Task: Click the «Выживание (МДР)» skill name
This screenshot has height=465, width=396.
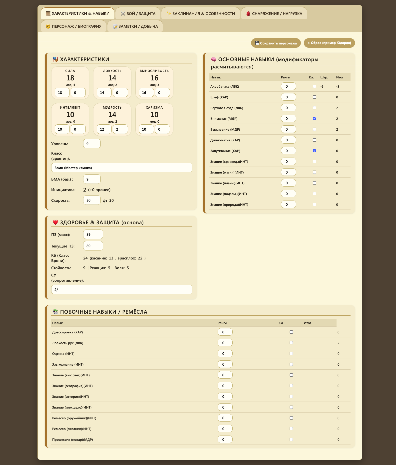Action: pos(225,129)
